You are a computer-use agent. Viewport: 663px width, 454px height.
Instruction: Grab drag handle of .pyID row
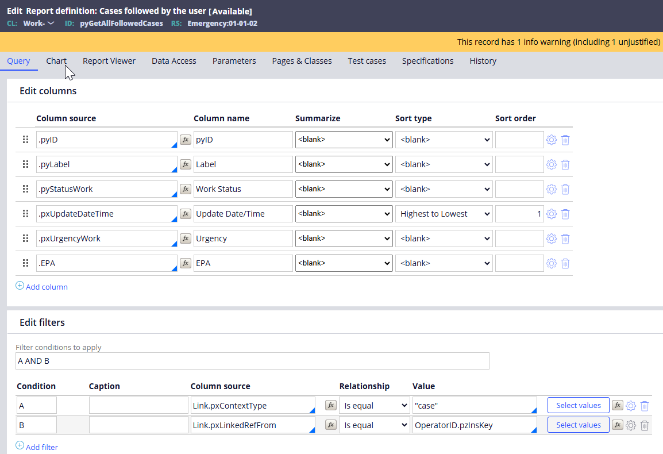click(25, 140)
